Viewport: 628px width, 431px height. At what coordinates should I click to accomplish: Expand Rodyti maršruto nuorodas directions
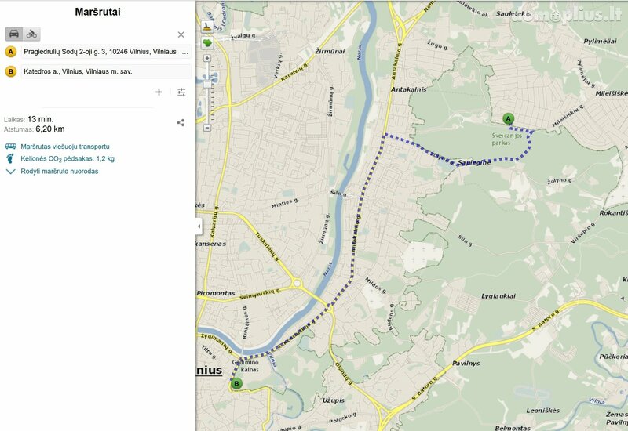60,171
